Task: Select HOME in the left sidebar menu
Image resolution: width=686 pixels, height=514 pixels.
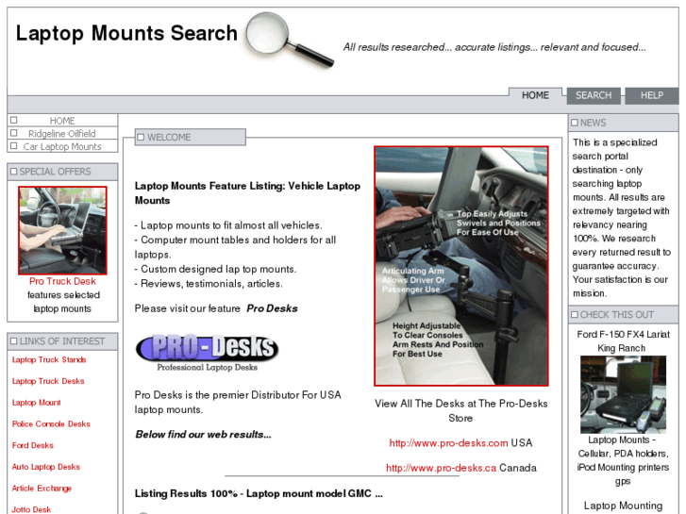Action: 62,121
